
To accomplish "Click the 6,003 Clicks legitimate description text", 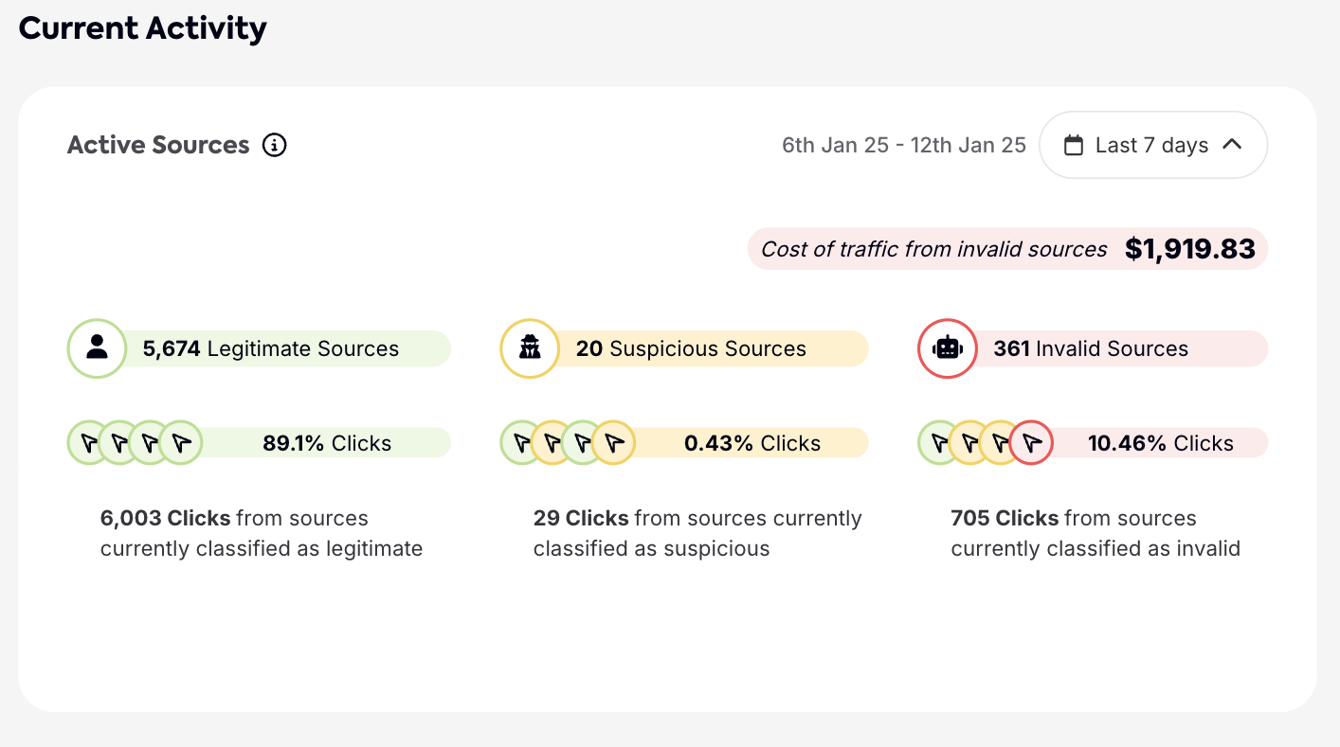I will pos(261,533).
